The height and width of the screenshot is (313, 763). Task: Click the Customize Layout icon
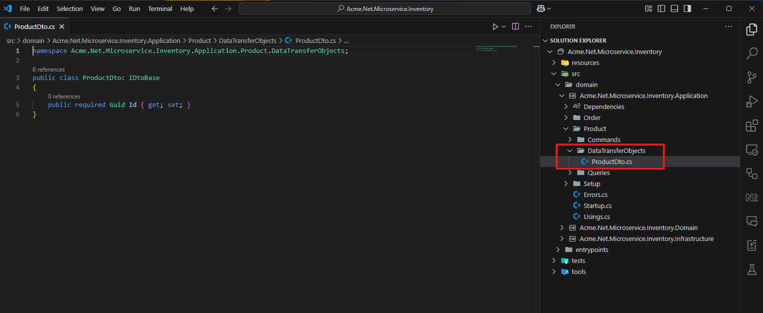648,8
